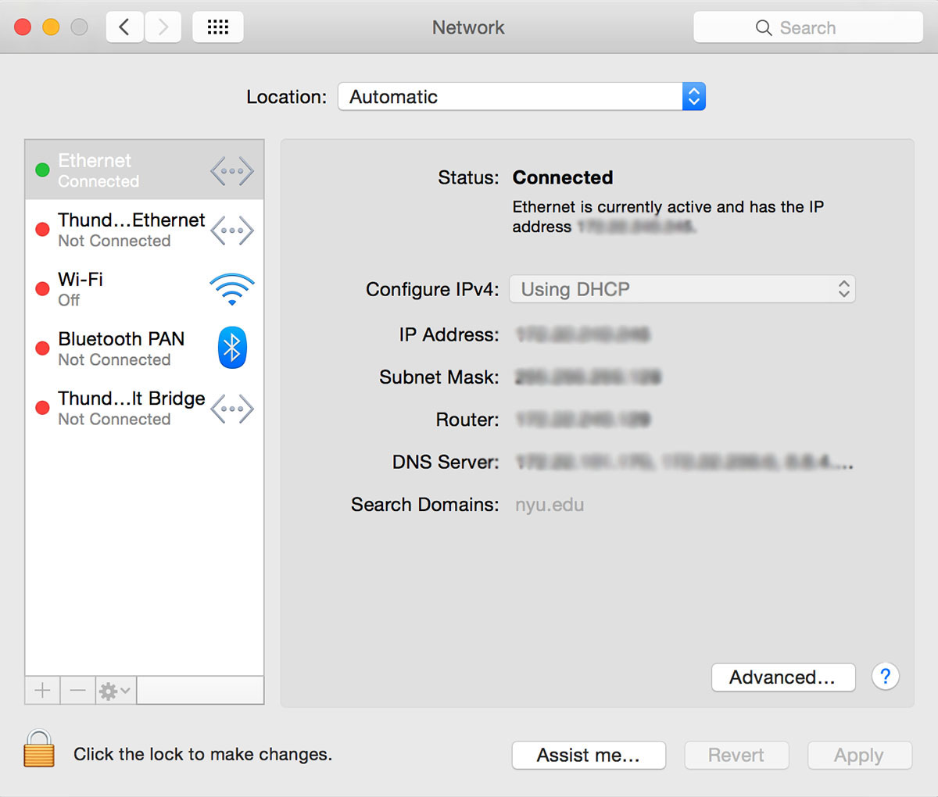Open the Location dropdown
Screen dimensions: 938x797
(x=521, y=97)
